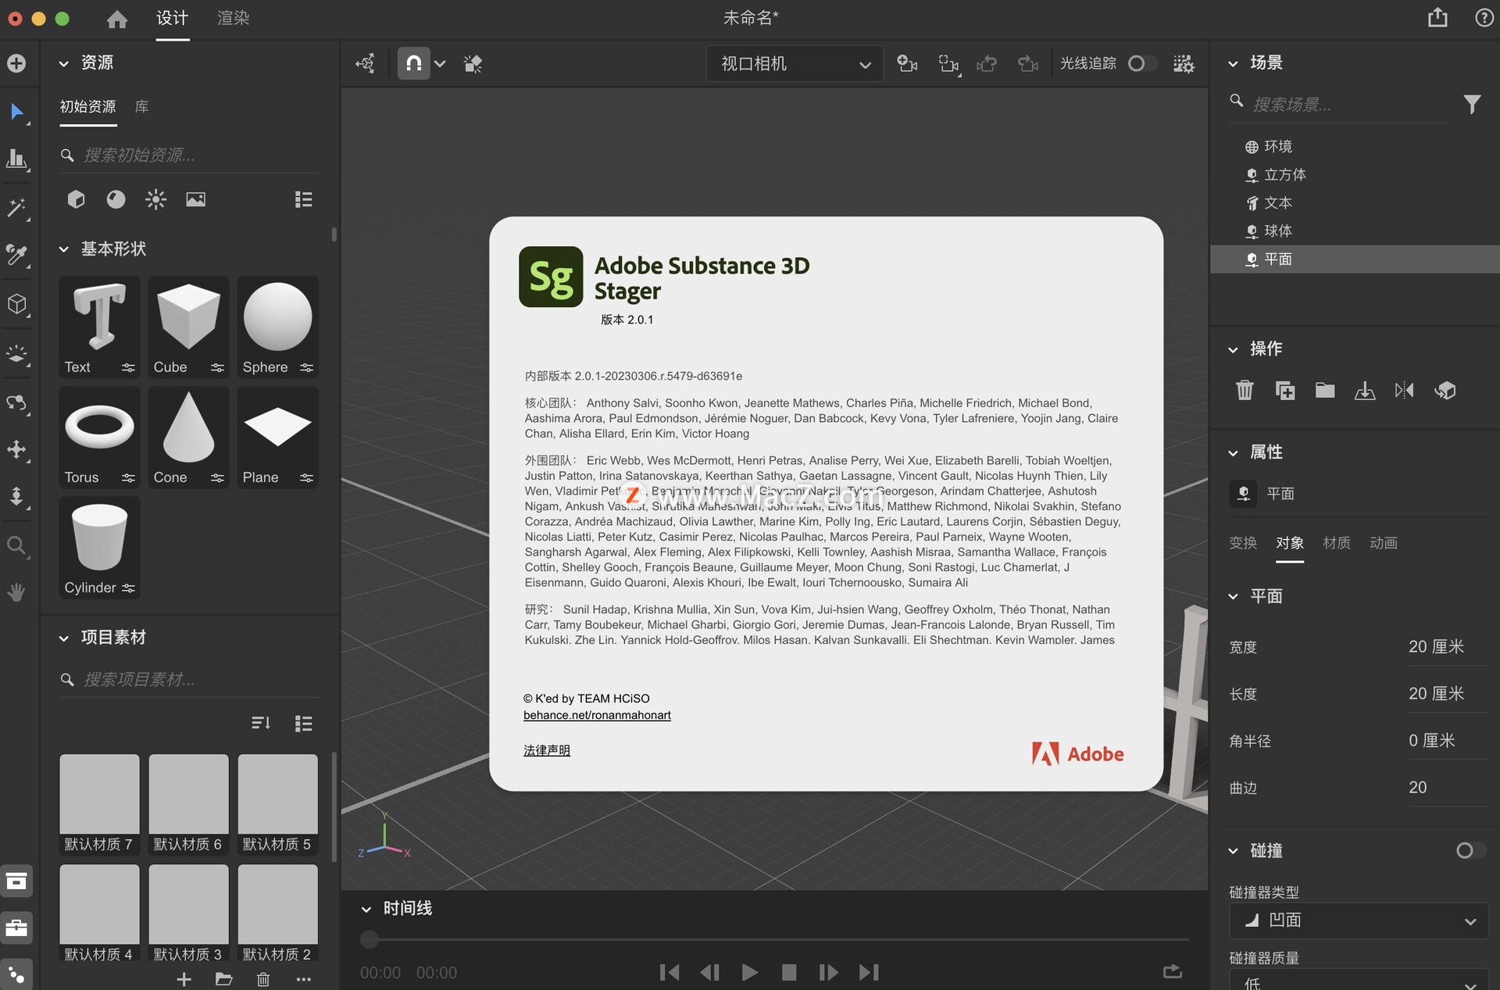This screenshot has width=1500, height=990.
Task: Switch to the 渲染 tab
Action: pyautogui.click(x=232, y=18)
